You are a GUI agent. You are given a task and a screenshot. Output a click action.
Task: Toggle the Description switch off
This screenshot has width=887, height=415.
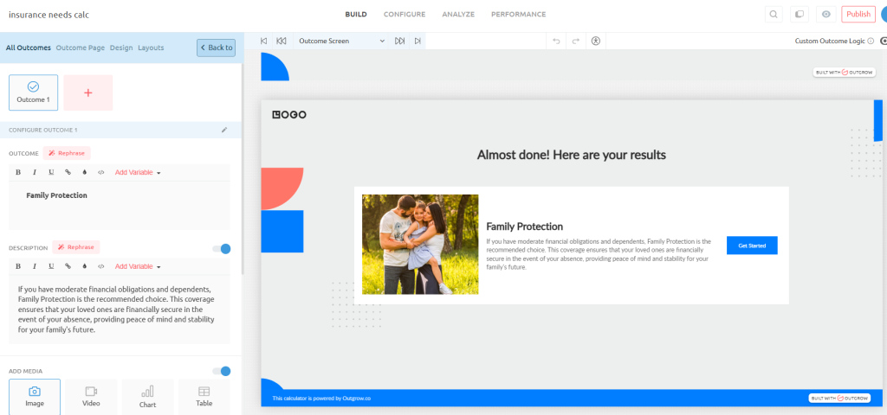[222, 249]
